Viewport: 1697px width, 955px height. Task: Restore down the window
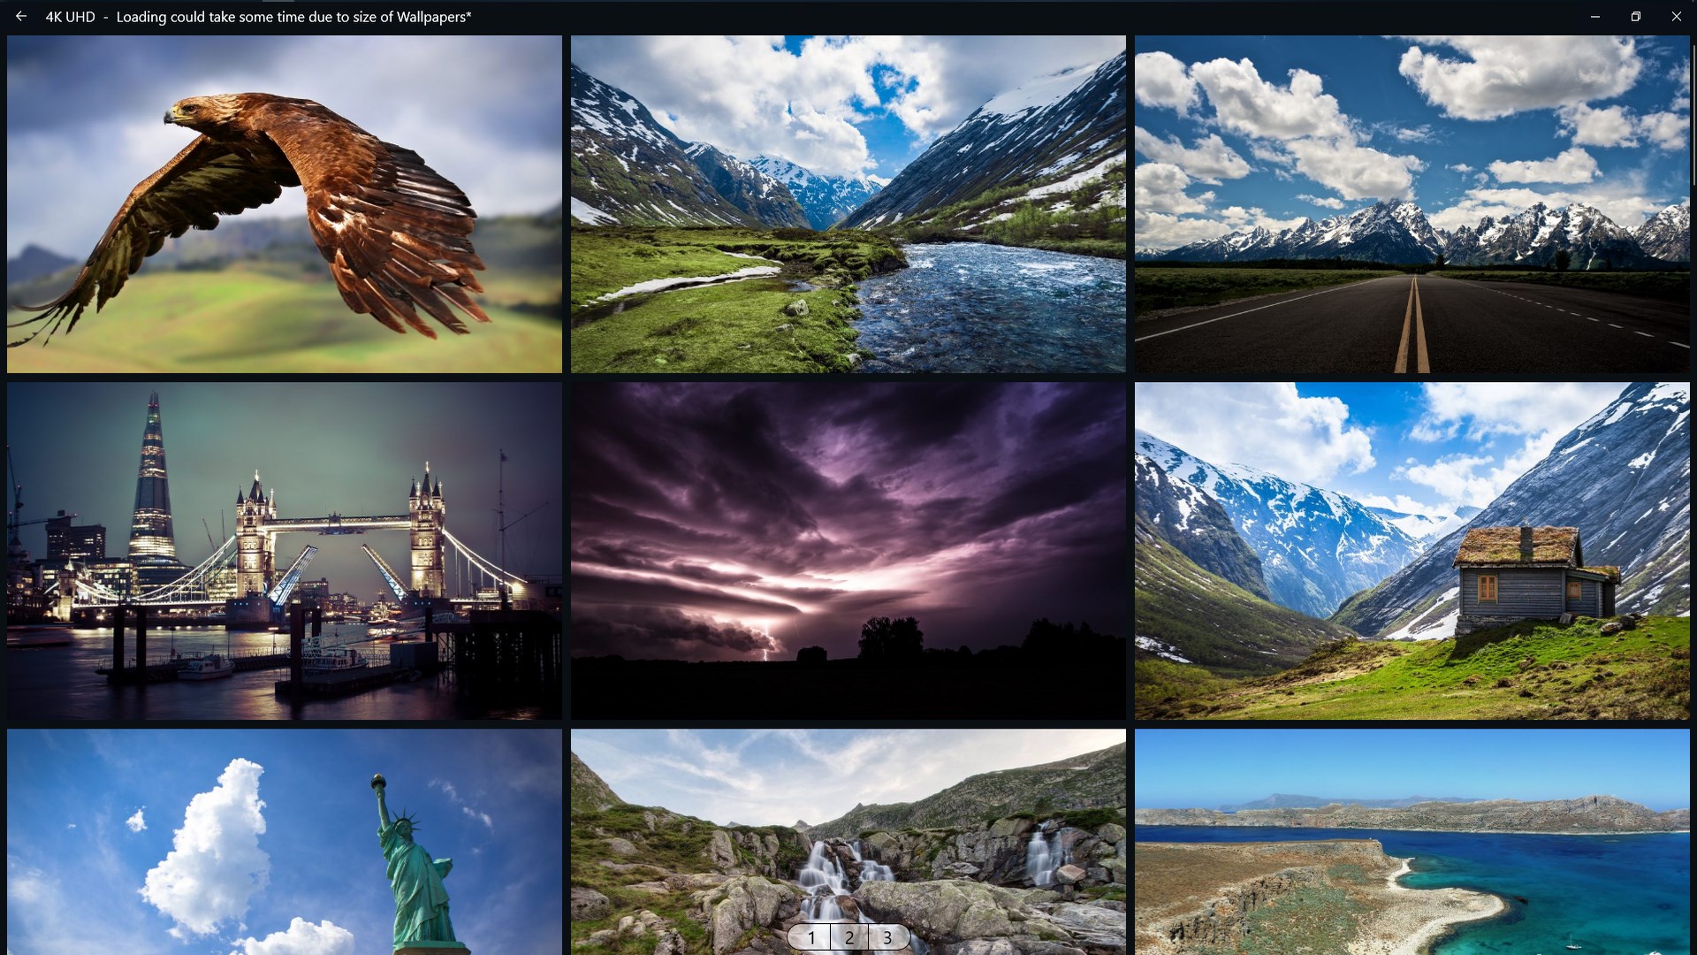click(x=1636, y=16)
